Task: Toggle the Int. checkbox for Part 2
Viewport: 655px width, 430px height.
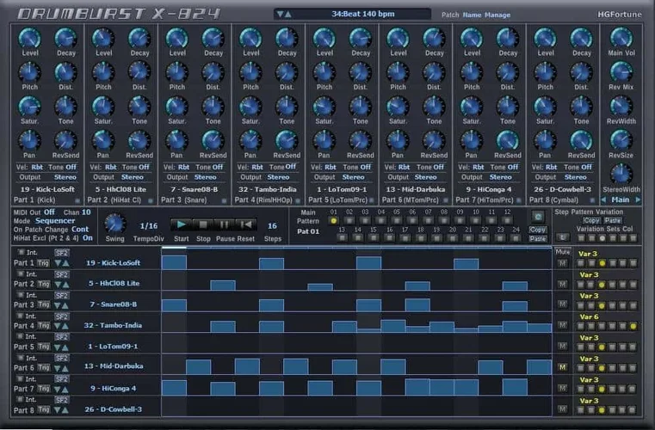Action: (x=22, y=273)
